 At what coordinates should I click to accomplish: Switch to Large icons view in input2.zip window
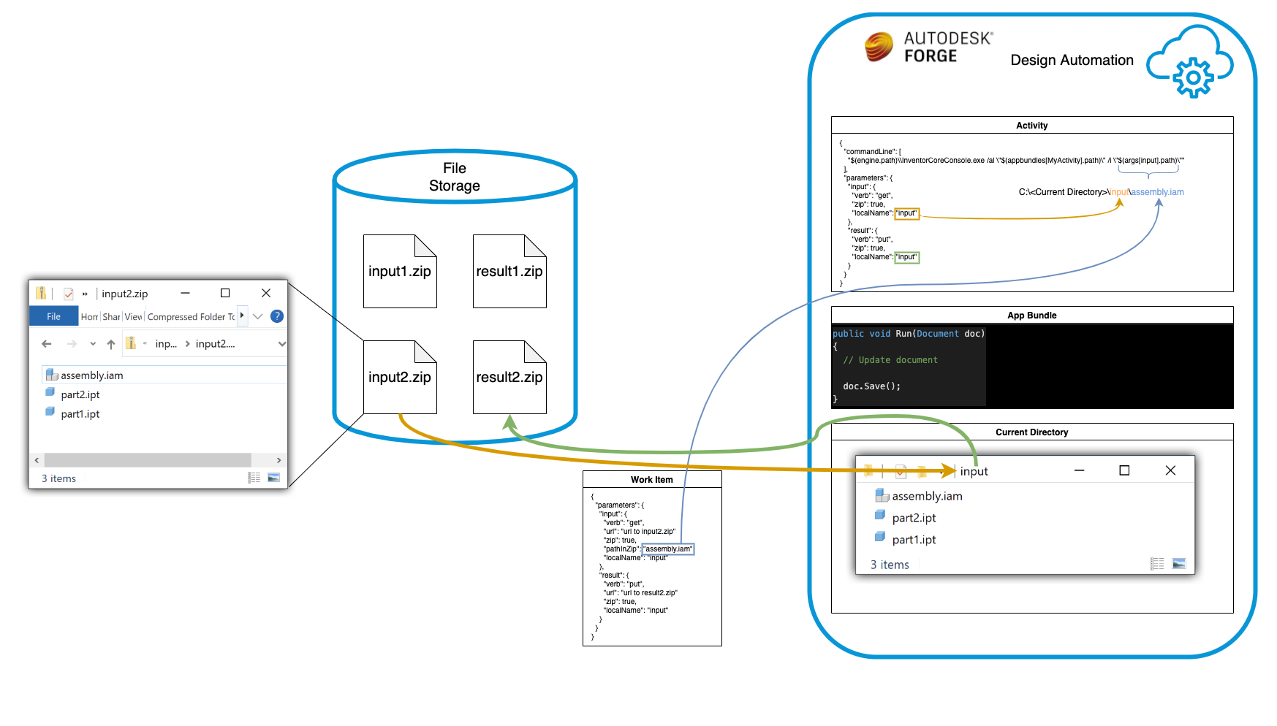pos(274,478)
